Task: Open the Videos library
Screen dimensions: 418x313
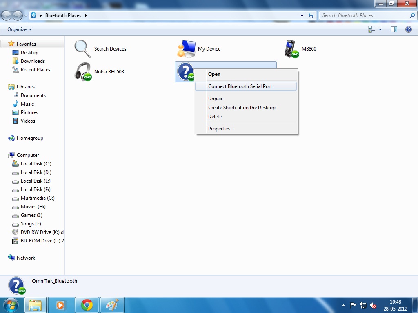Action: point(28,121)
